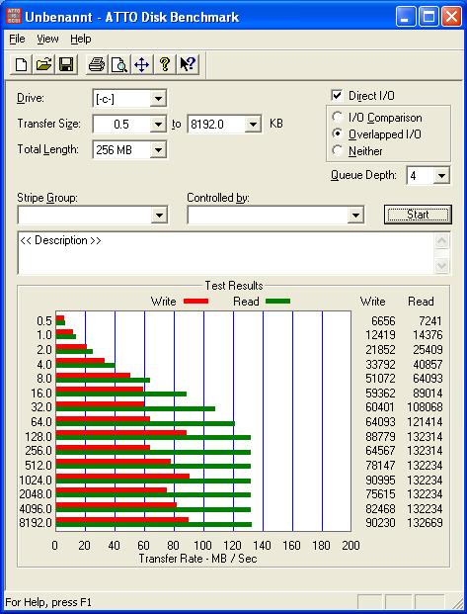
Task: Open the Total Length 256 MB dropdown
Action: tap(158, 149)
